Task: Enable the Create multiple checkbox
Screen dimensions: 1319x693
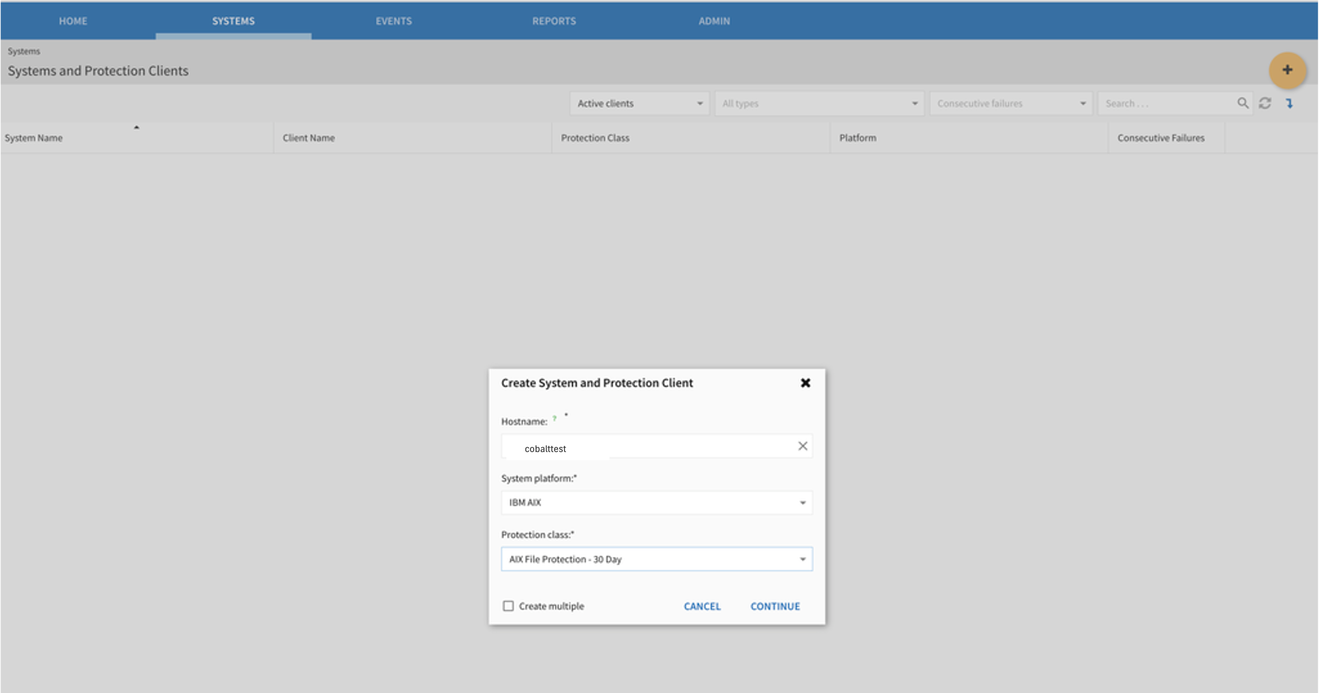Action: point(508,606)
